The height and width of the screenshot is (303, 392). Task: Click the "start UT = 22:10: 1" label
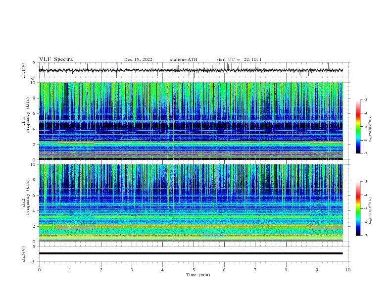click(x=239, y=59)
